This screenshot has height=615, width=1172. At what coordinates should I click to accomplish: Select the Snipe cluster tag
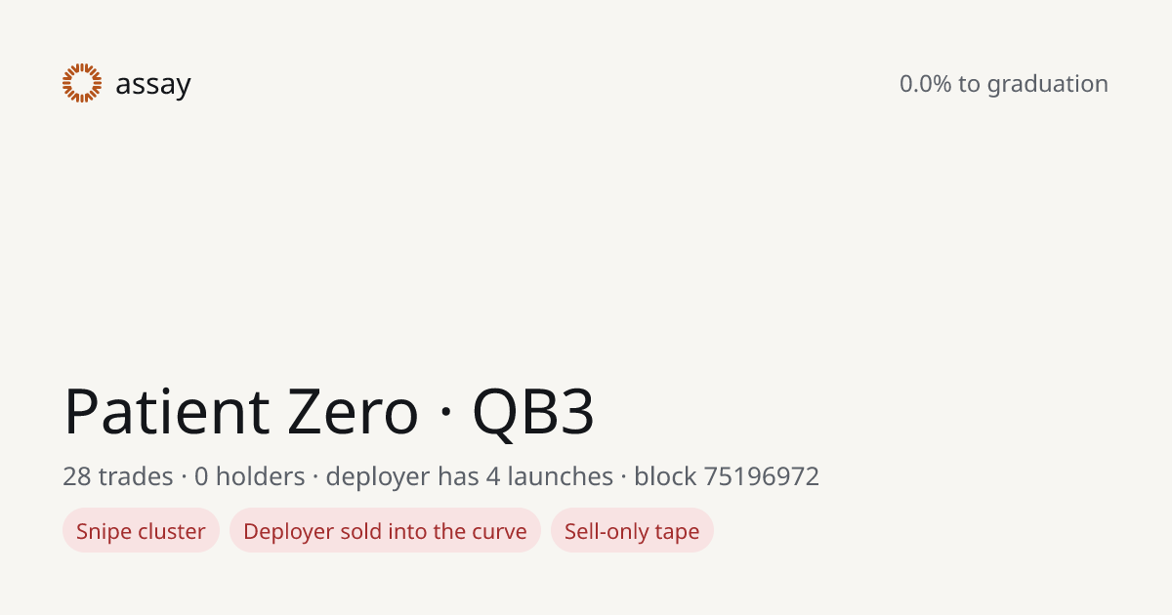(x=141, y=531)
